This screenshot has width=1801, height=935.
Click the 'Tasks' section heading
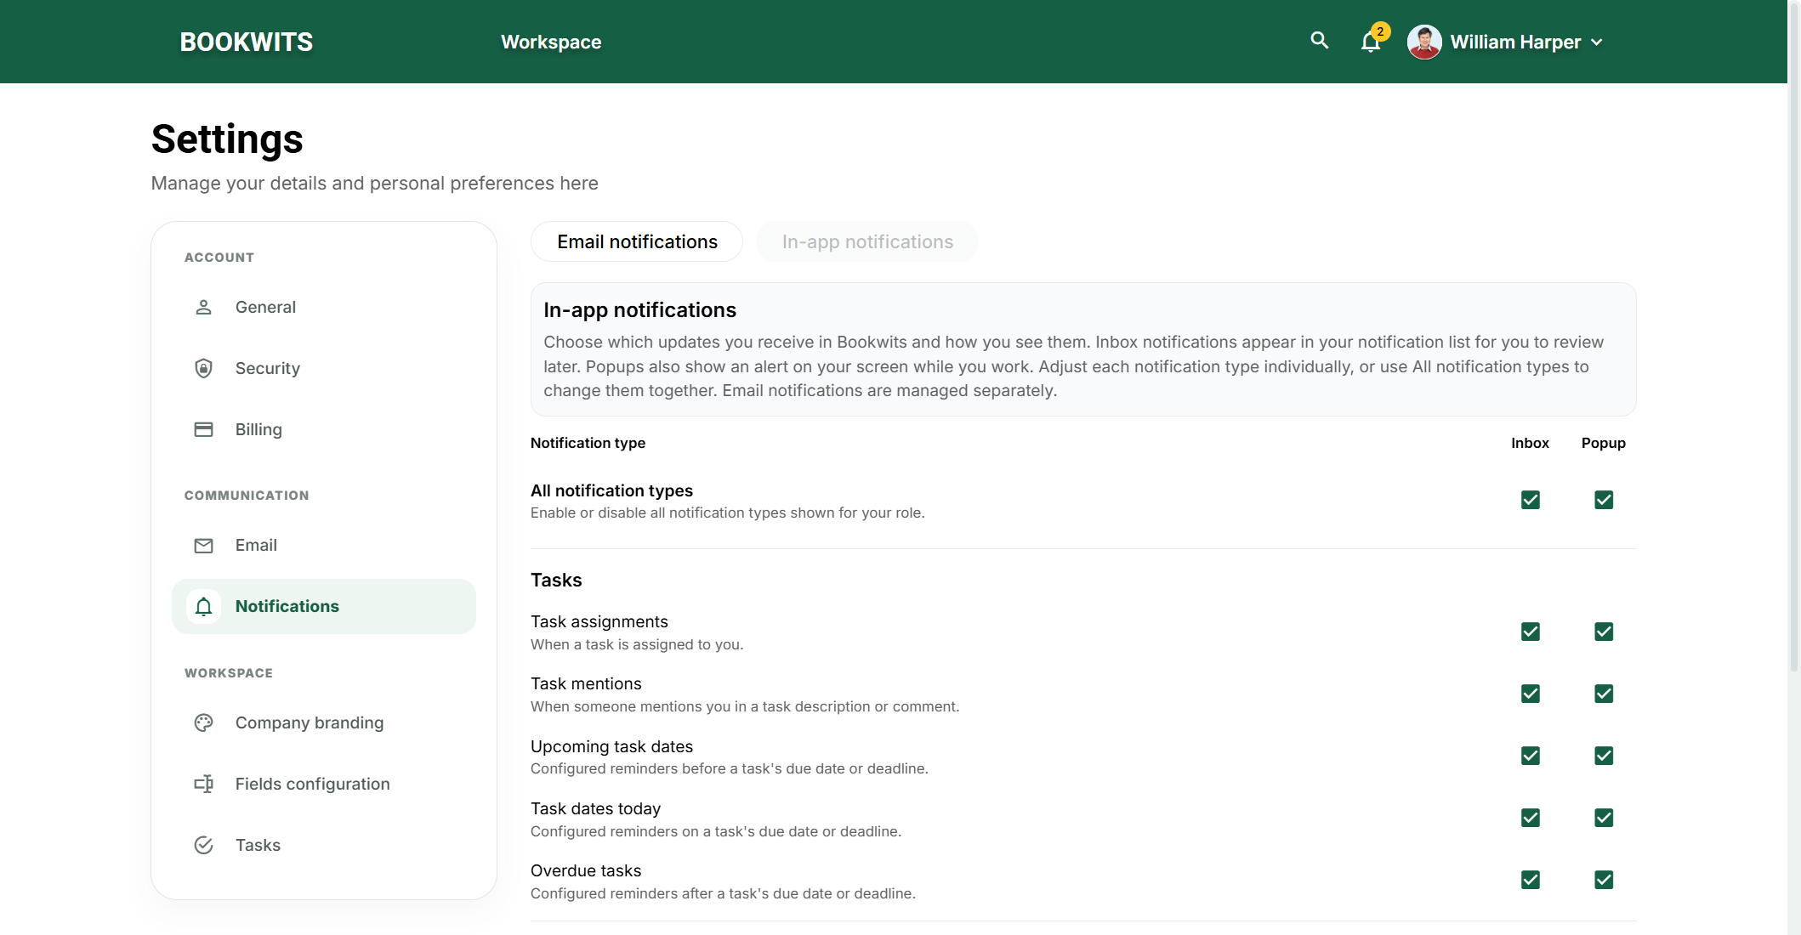(556, 580)
